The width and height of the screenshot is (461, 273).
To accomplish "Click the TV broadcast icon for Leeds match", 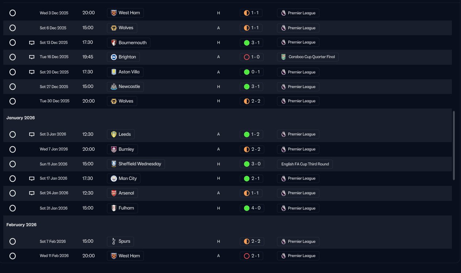I will [x=32, y=134].
